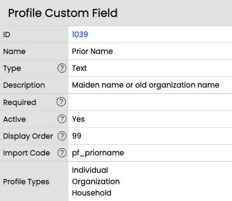Open the ID link 1039
The image size is (232, 201).
pyautogui.click(x=80, y=35)
